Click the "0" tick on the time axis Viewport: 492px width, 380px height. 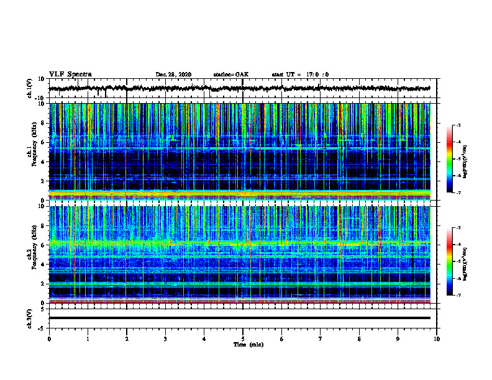[49, 339]
